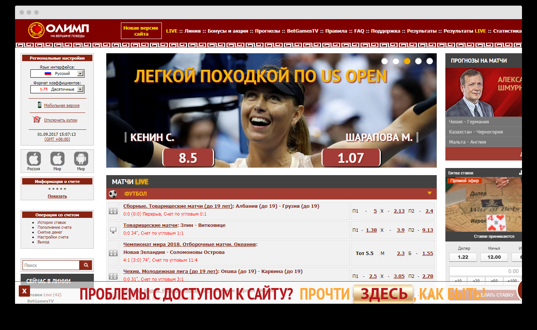This screenshot has height=330, width=537.
Task: Select first banner slide dot
Action: 385,61
